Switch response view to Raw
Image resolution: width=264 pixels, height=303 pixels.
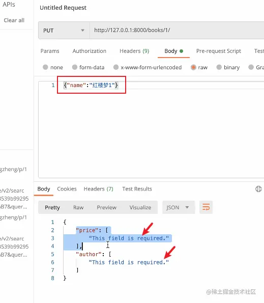[x=78, y=207]
